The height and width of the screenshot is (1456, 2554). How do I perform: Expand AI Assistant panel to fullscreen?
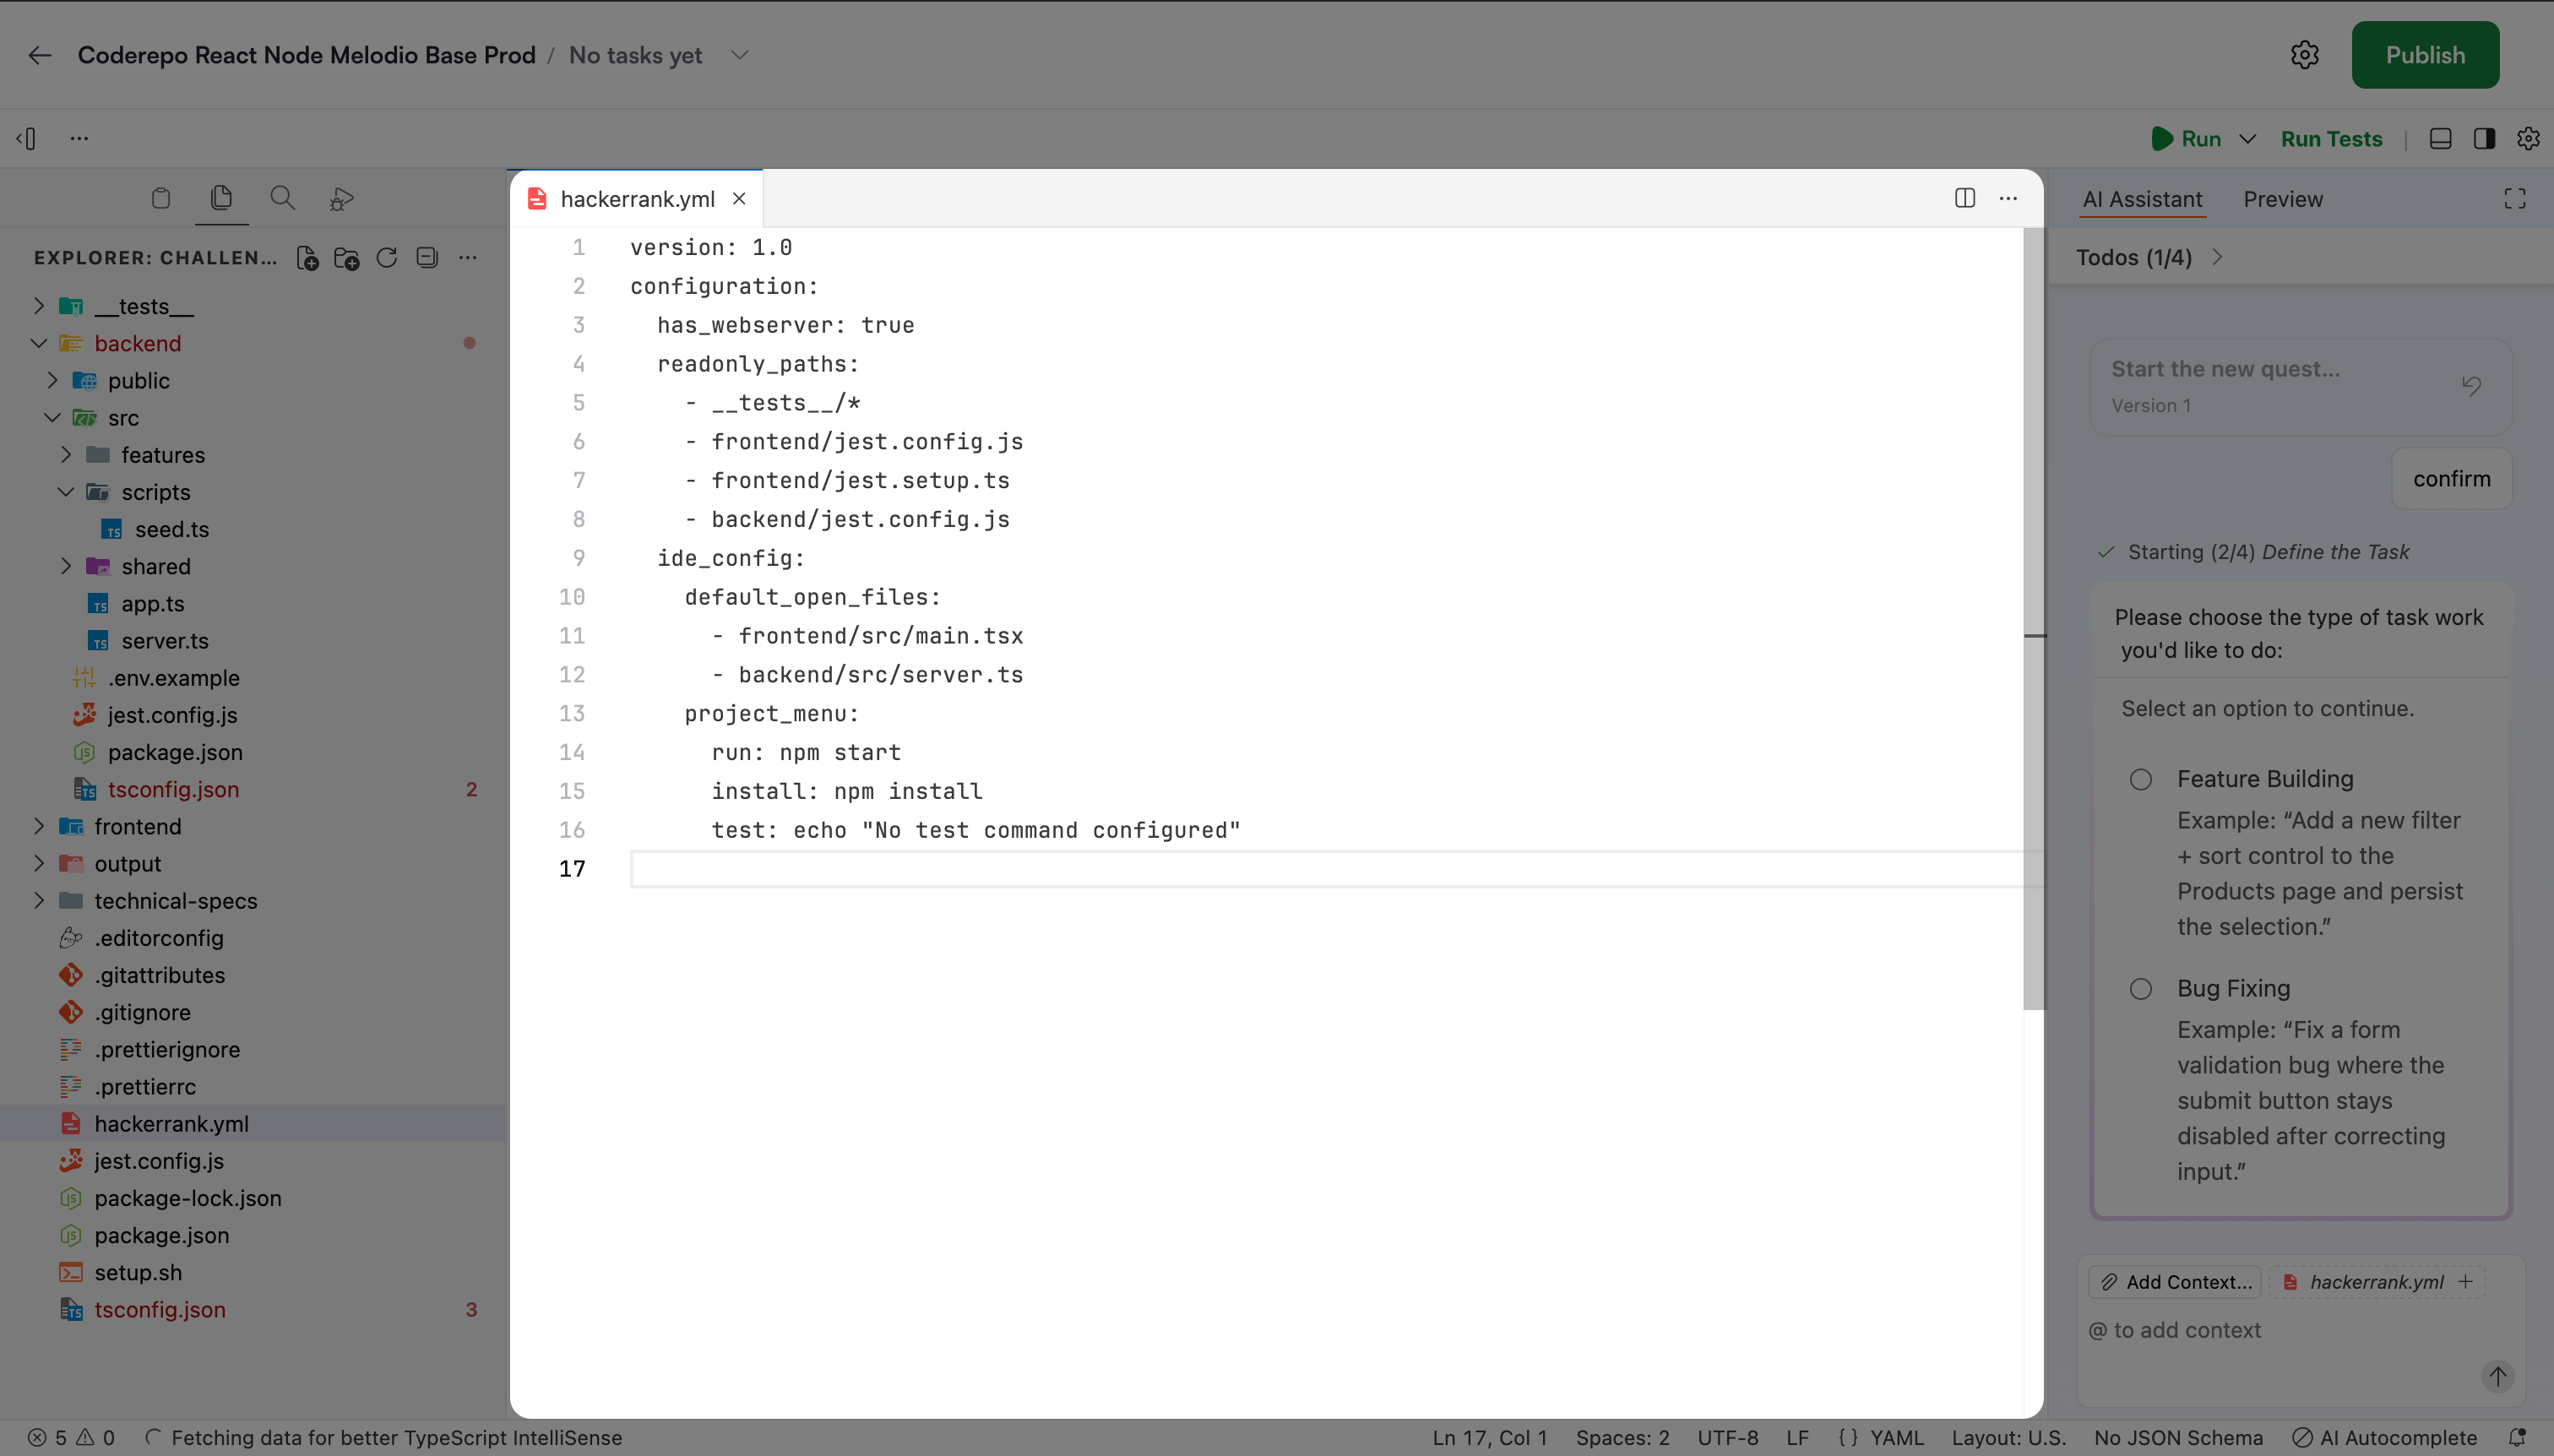(2514, 199)
